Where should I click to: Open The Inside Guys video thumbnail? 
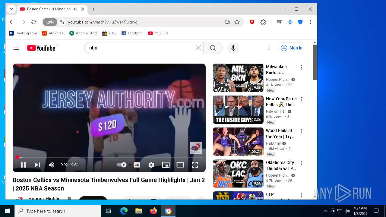(238, 110)
